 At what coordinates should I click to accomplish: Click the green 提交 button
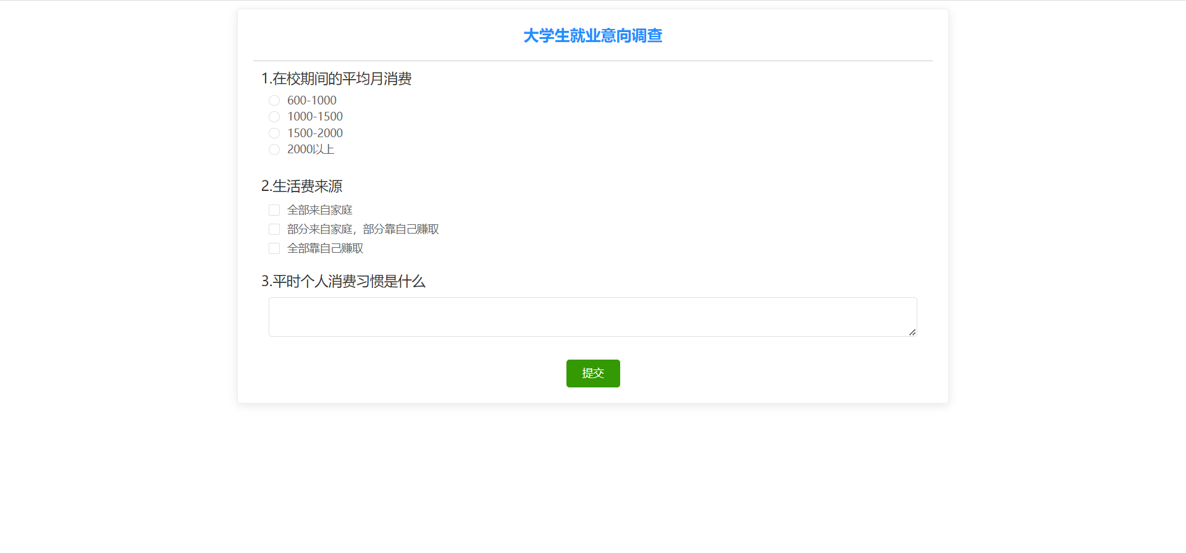593,373
